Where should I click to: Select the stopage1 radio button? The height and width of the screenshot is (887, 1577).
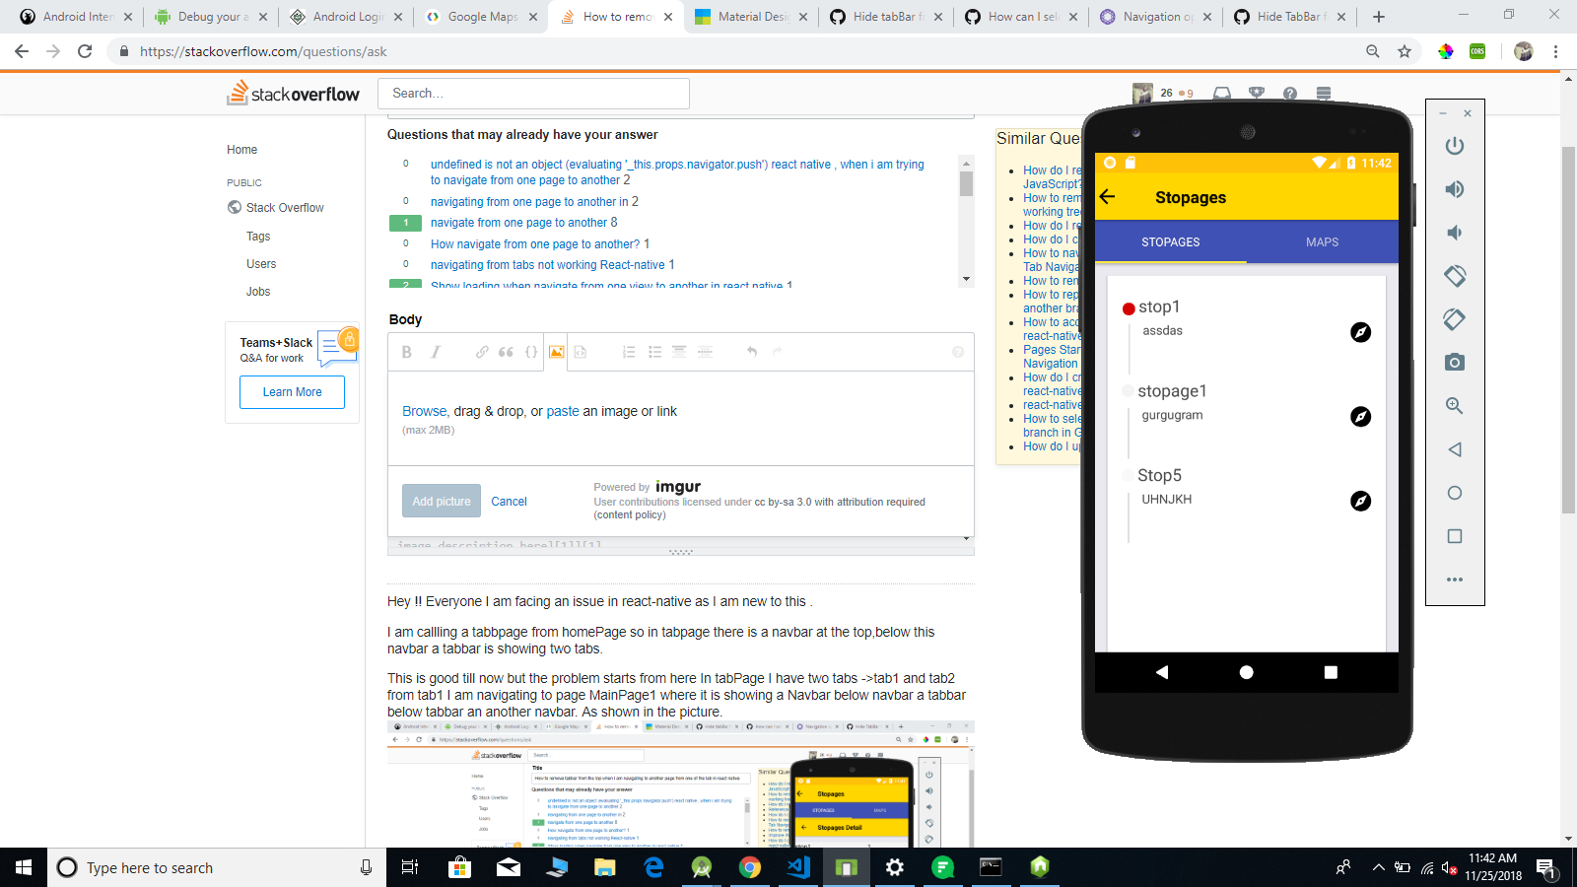[1127, 391]
